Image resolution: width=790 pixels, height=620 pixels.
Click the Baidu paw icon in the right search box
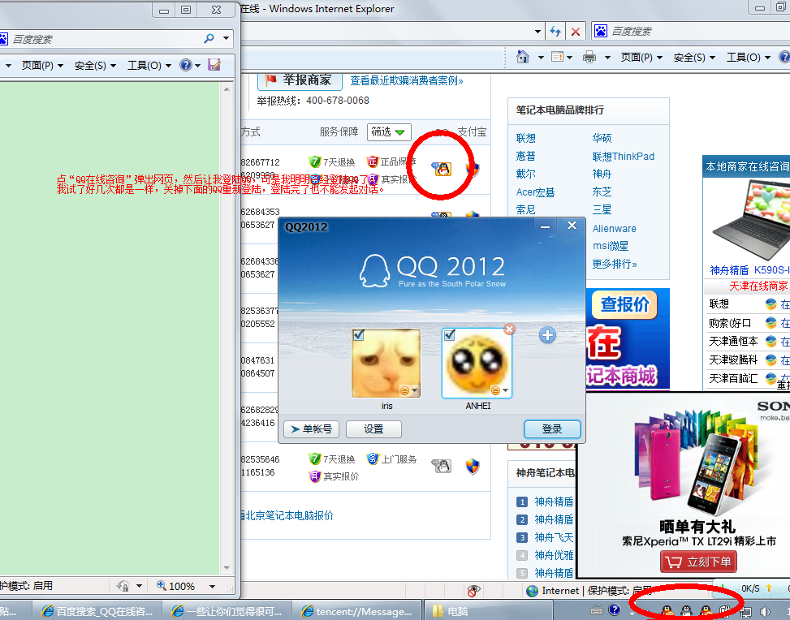click(x=601, y=31)
